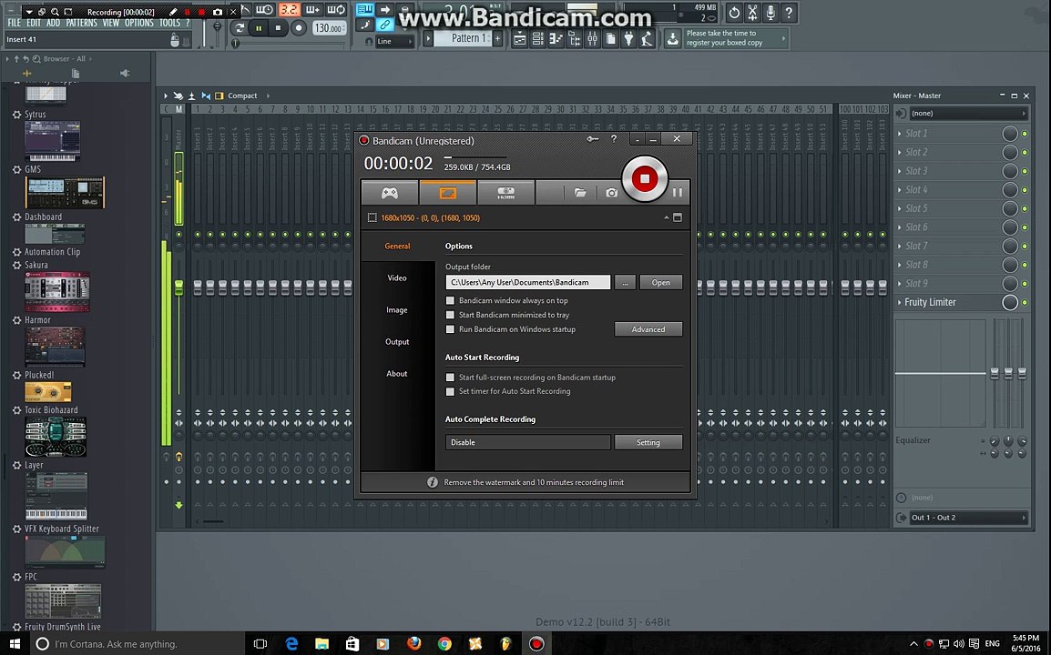Switch to Bandicam About tab
This screenshot has width=1051, height=655.
click(x=397, y=374)
